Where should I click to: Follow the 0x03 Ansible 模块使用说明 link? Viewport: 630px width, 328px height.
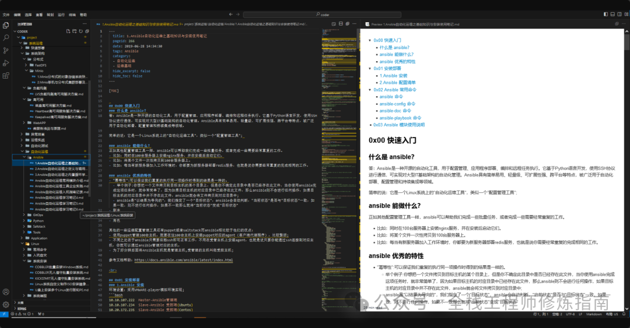(x=398, y=125)
